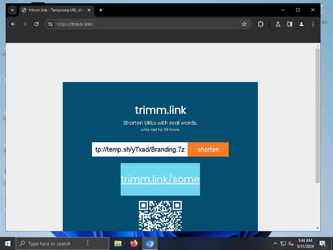Click the QR code image
This screenshot has height=250, width=333.
tap(160, 216)
